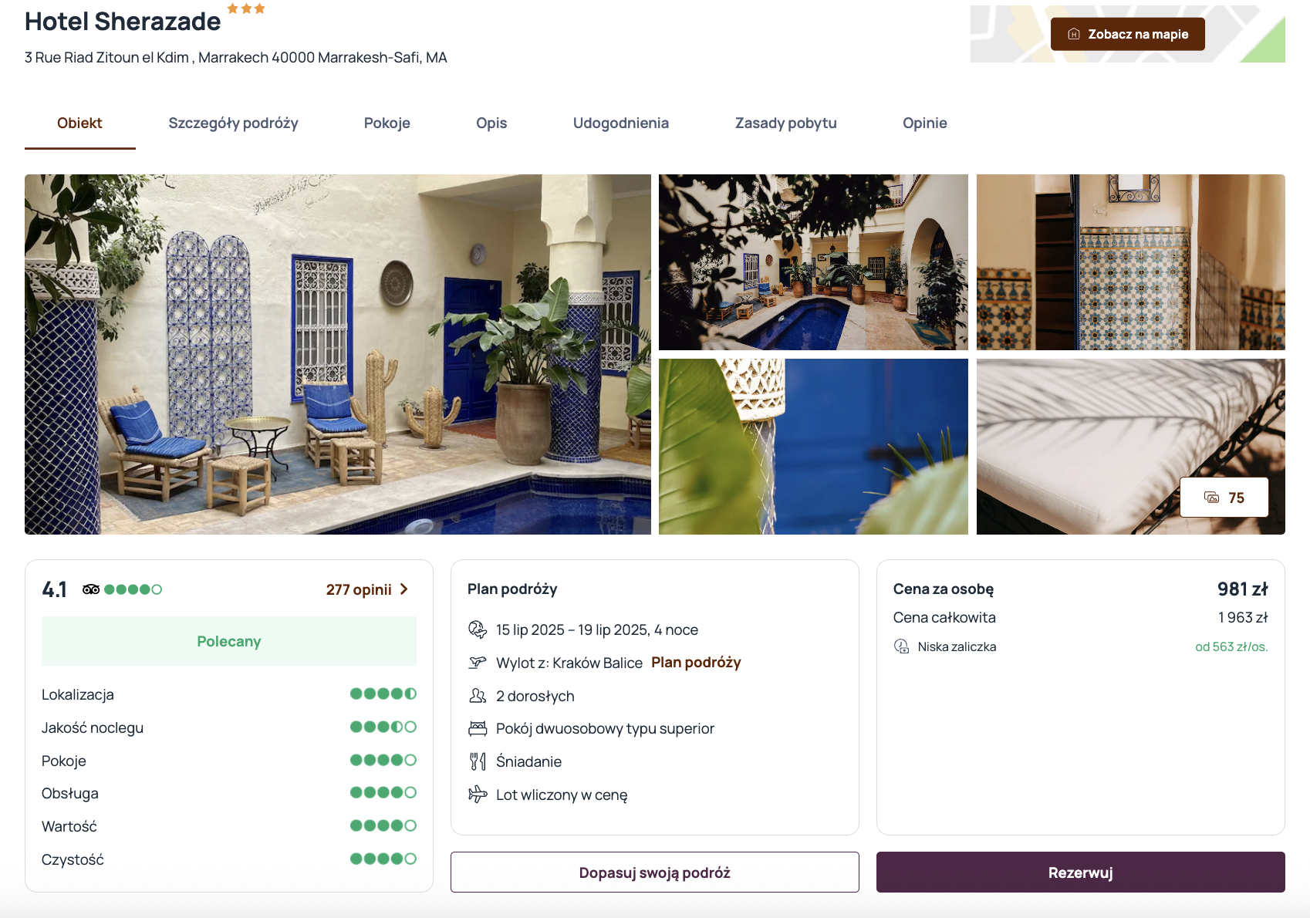Viewport: 1310px width, 918px height.
Task: Click the TripAdvisor owl logo icon
Action: pyautogui.click(x=91, y=589)
